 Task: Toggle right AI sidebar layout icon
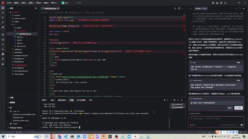(x=221, y=3)
